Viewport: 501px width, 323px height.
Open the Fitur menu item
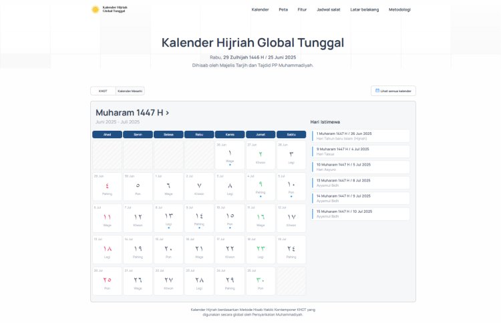(302, 9)
